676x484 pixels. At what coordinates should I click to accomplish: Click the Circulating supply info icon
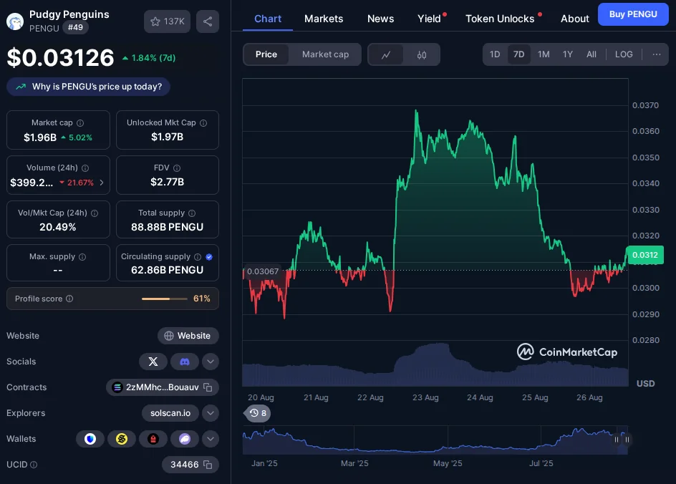tap(198, 257)
